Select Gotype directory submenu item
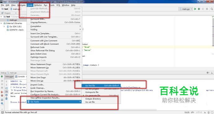214x114 pixels. pyautogui.click(x=101, y=99)
